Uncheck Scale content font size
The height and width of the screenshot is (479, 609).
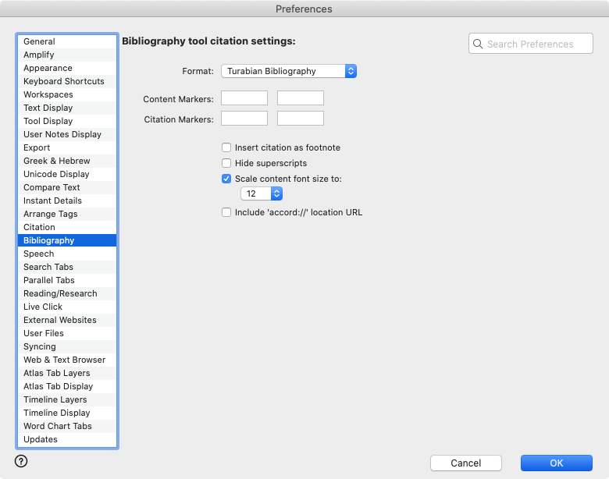[x=226, y=179]
